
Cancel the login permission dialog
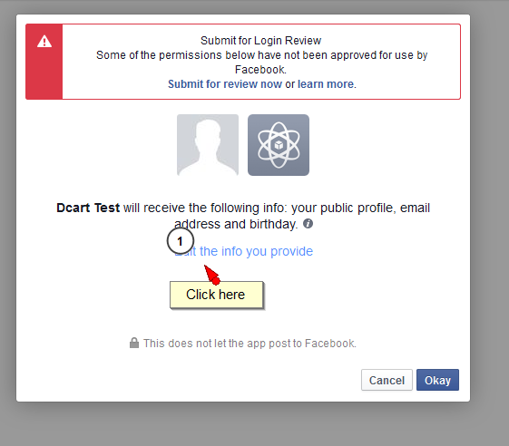pyautogui.click(x=387, y=380)
